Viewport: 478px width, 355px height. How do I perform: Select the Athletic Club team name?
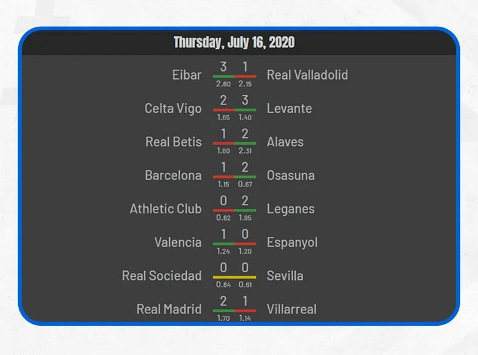click(x=166, y=209)
